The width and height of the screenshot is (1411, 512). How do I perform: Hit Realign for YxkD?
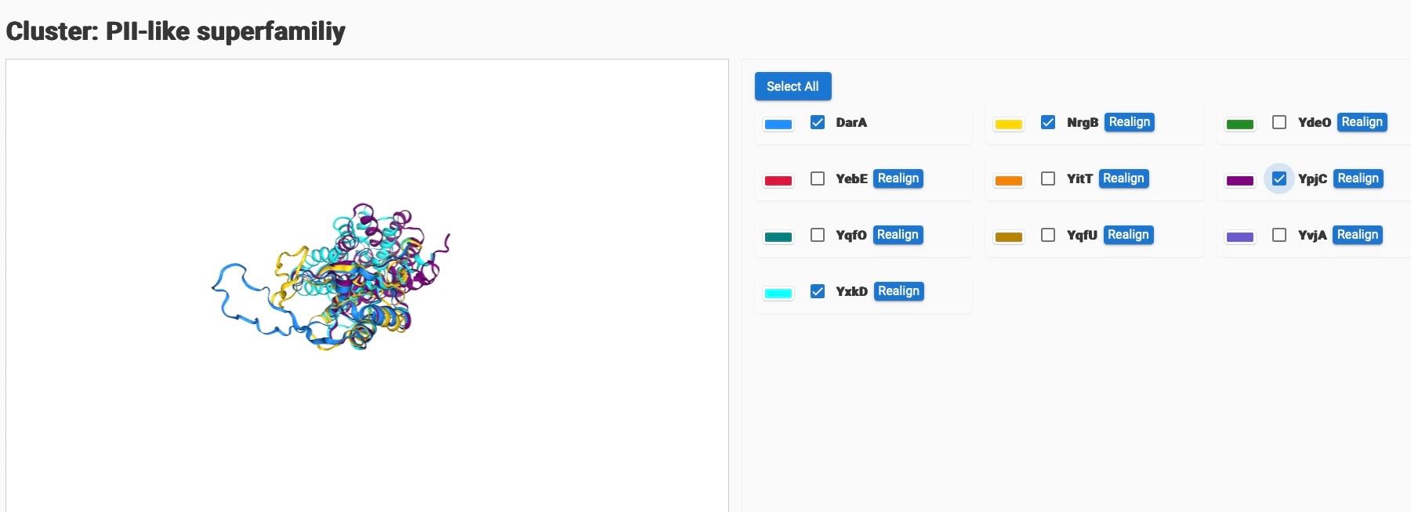[x=898, y=291]
